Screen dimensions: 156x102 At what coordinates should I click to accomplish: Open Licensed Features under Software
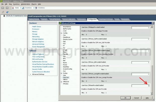pyautogui.click(x=38, y=54)
